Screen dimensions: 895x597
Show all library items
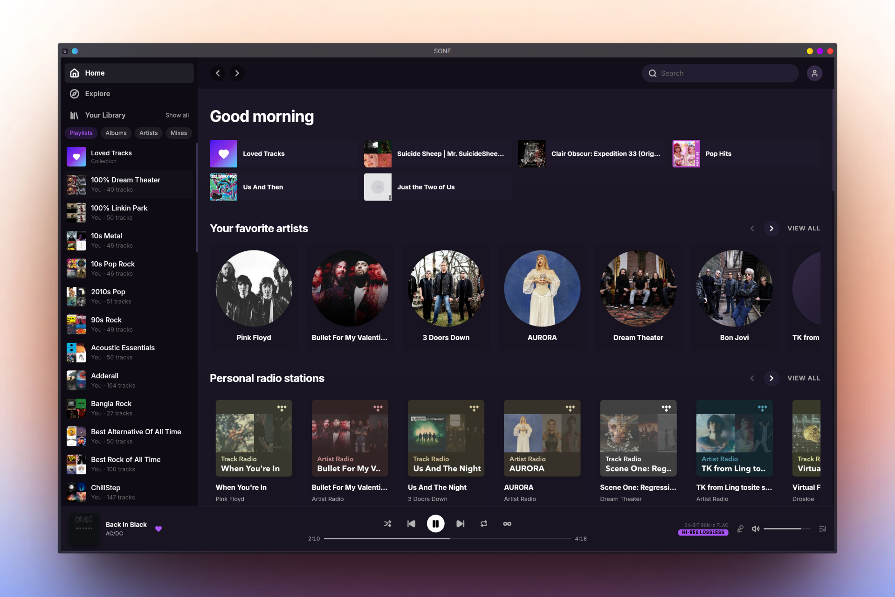click(x=177, y=115)
